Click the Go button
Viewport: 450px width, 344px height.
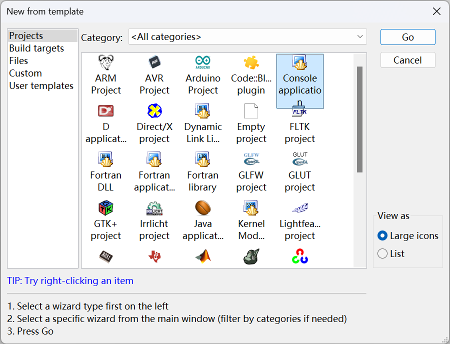(x=408, y=37)
